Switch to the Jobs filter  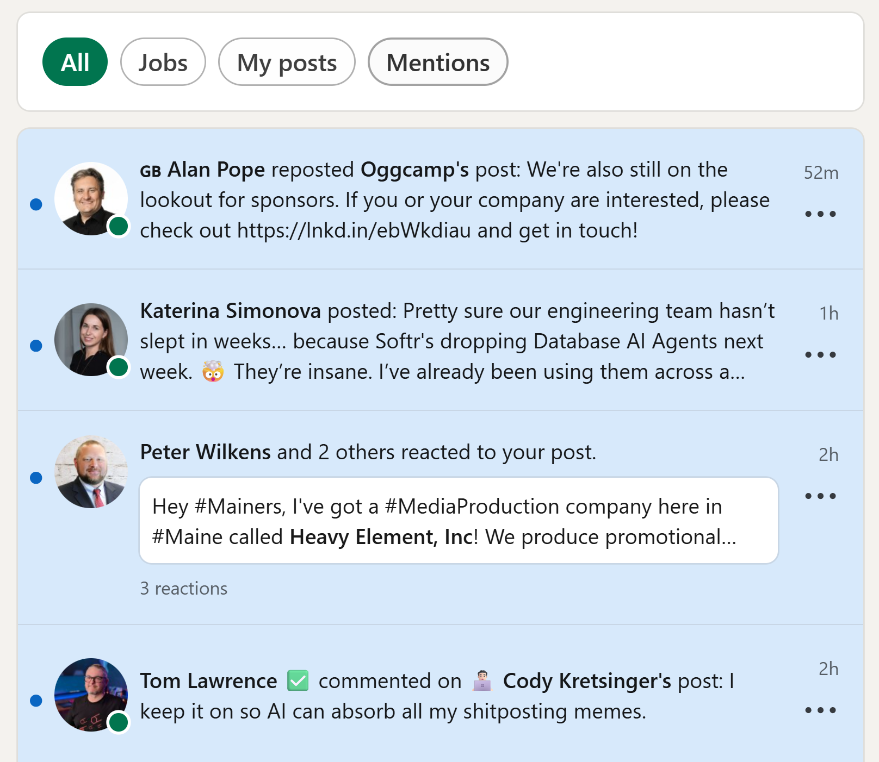coord(163,62)
